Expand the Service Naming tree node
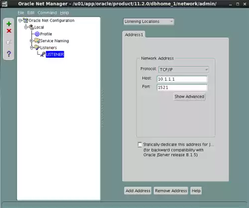249x208 pixels. click(x=31, y=41)
